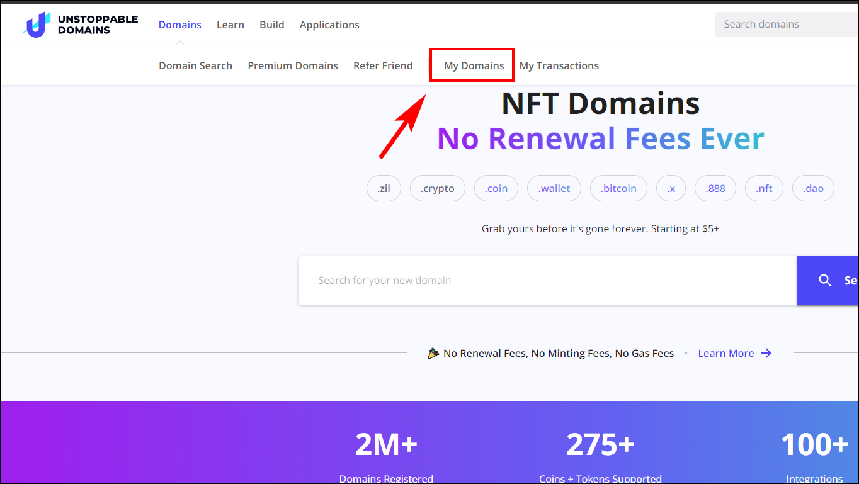Click the Learn More link

[726, 353]
